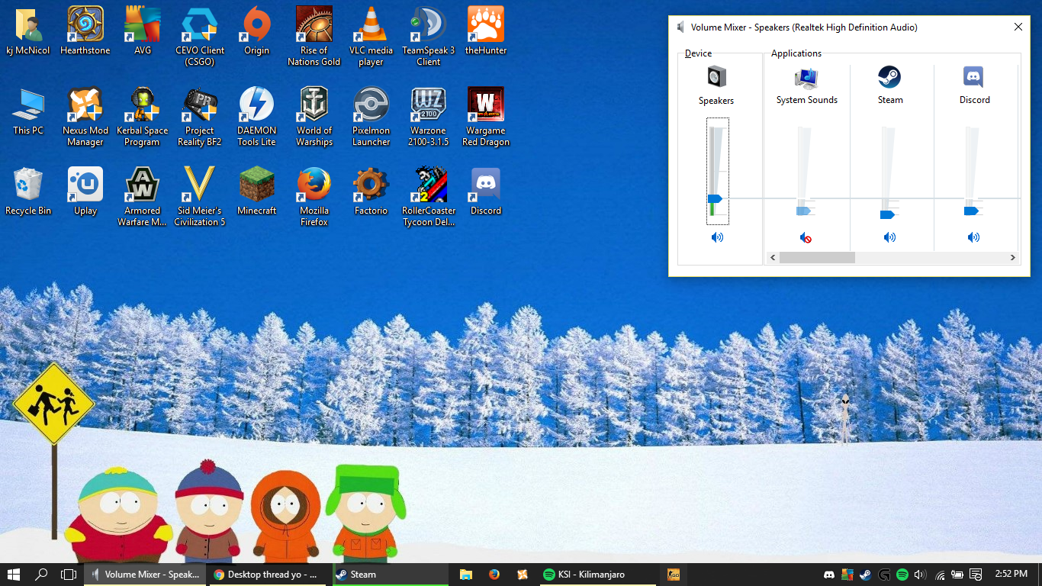Open Firefox from the taskbar
1042x586 pixels.
pyautogui.click(x=494, y=575)
